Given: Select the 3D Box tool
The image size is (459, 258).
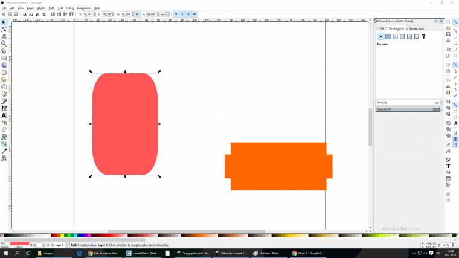Looking at the screenshot, I should [x=4, y=65].
